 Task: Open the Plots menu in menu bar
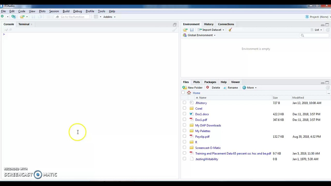point(42,11)
